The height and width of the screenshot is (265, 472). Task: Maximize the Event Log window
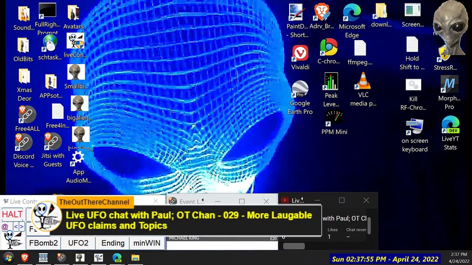[x=242, y=201]
